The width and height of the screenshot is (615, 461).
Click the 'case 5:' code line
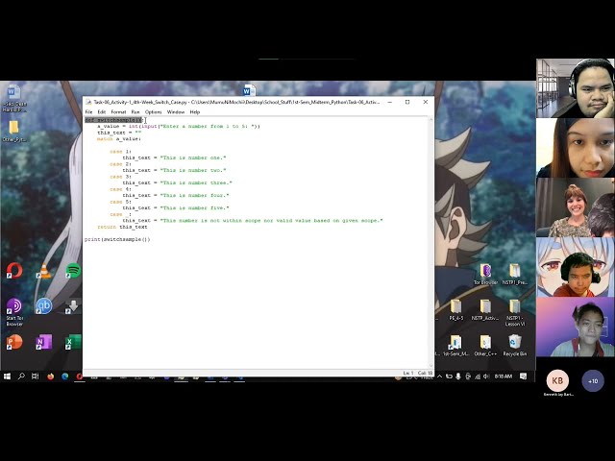pos(120,202)
